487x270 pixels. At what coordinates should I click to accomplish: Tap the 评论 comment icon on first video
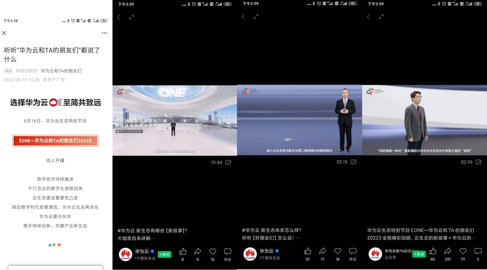point(227,251)
